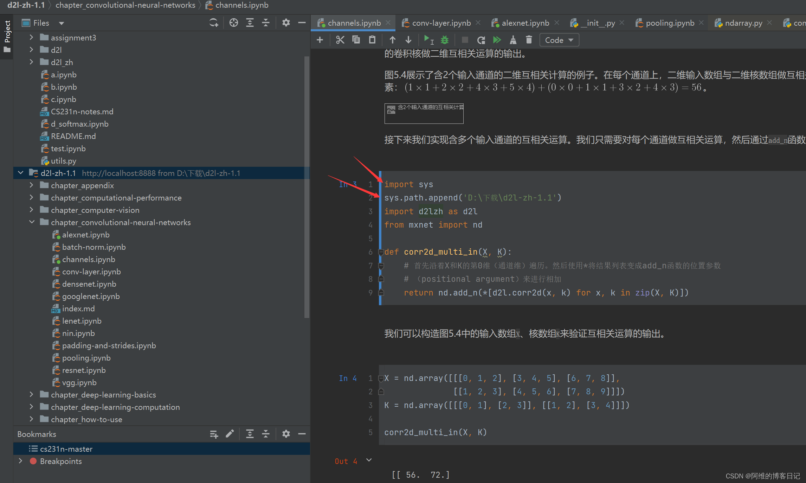This screenshot has height=483, width=806.
Task: Click d2l-zh-1.1 breadcrumb
Action: (x=26, y=5)
